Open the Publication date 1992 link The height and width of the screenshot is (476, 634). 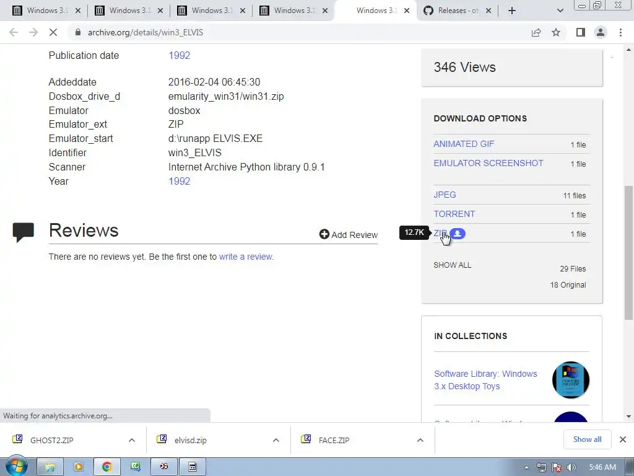coord(179,55)
